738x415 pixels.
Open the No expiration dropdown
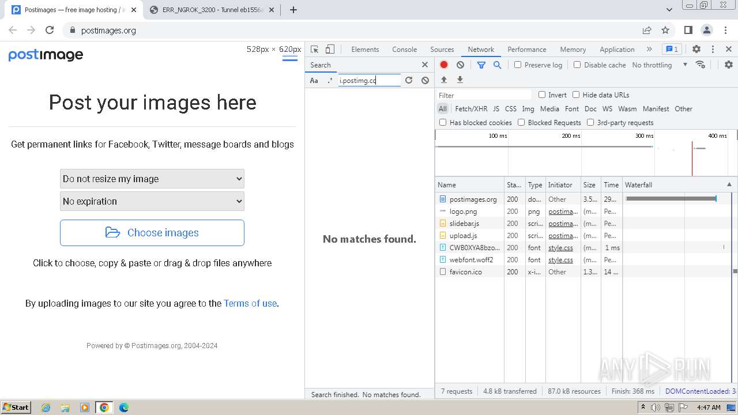152,201
